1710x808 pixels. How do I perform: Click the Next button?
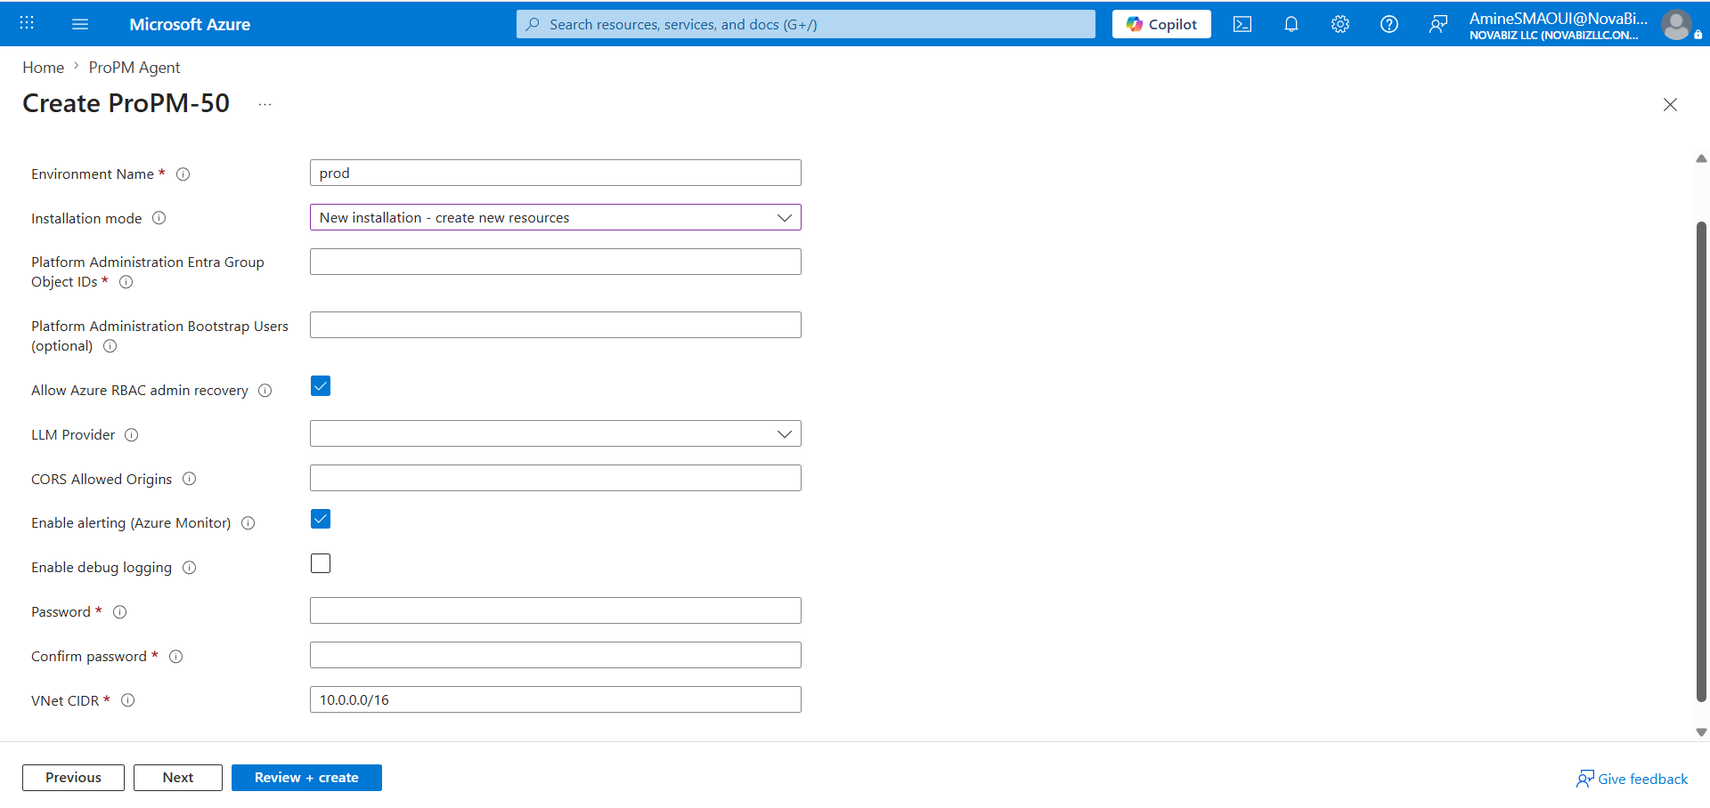click(x=178, y=778)
